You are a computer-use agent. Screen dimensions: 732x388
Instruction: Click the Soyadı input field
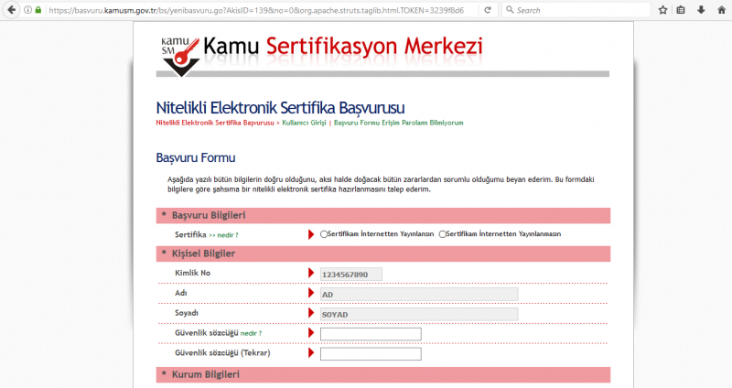[x=419, y=314]
